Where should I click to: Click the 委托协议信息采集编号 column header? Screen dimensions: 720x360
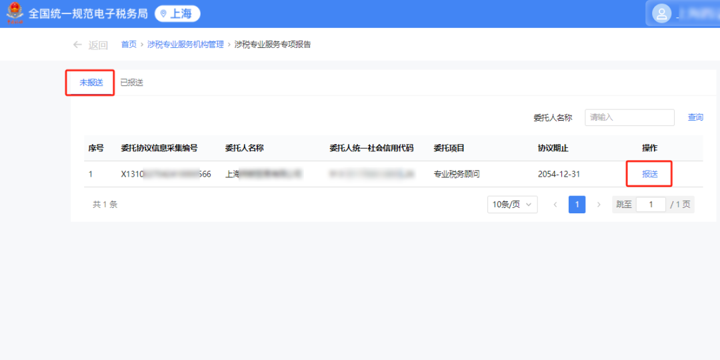click(x=159, y=148)
